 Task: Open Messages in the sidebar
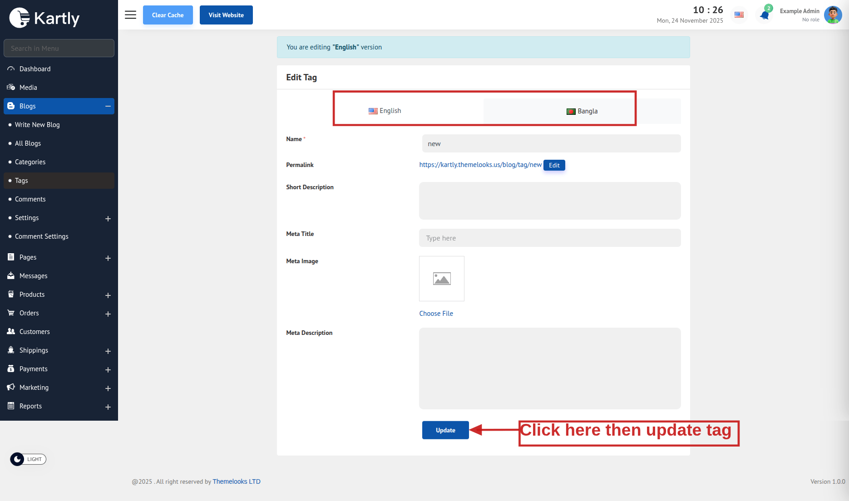(x=33, y=276)
